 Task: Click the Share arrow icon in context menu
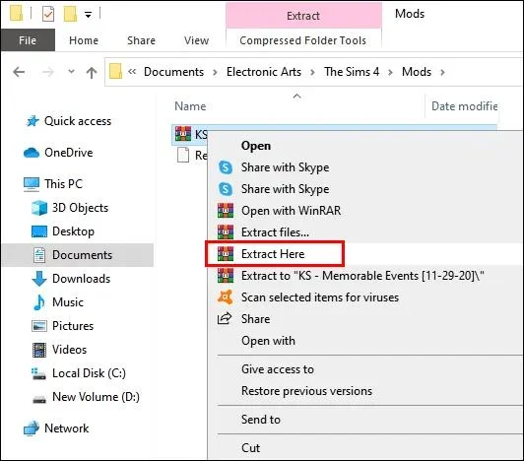tap(225, 318)
